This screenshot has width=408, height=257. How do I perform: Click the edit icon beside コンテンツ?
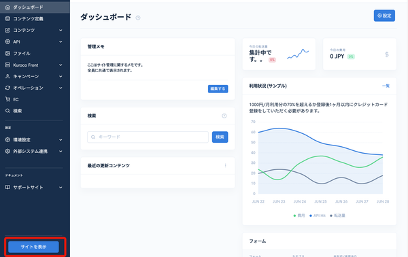point(7,30)
